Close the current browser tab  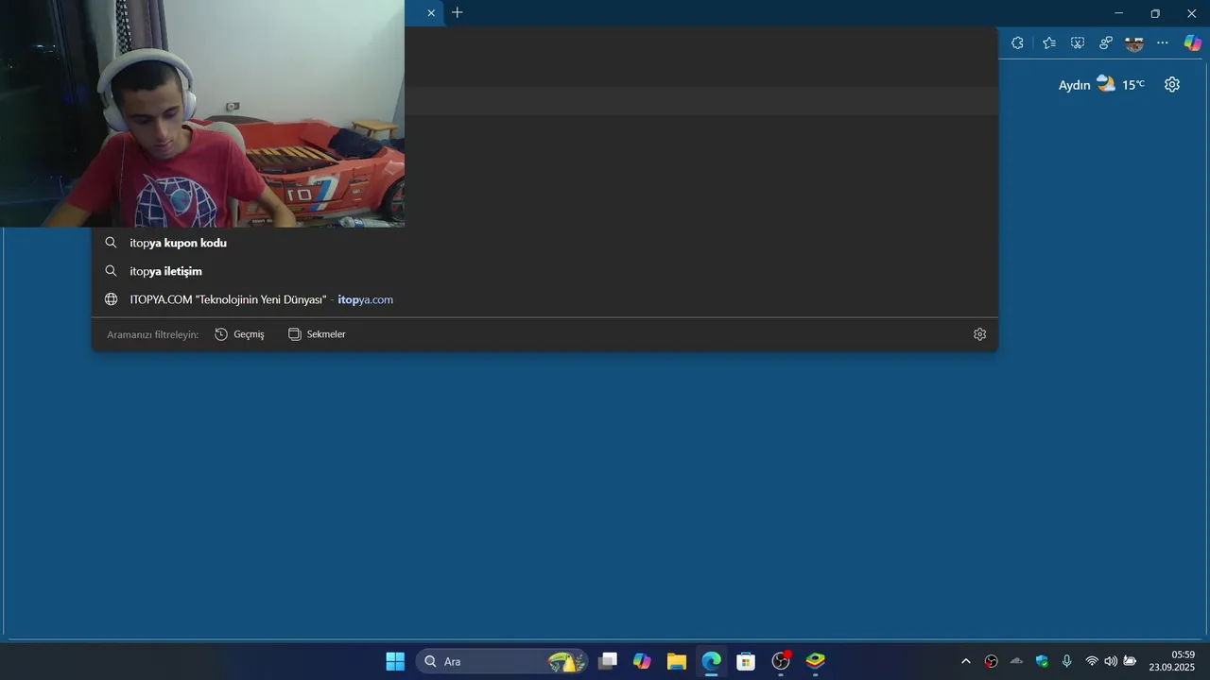(431, 13)
